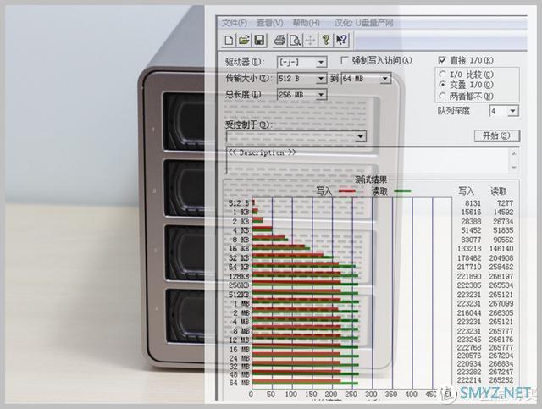Image resolution: width=542 pixels, height=409 pixels.
Task: Click the write value 83077
Action: [471, 240]
